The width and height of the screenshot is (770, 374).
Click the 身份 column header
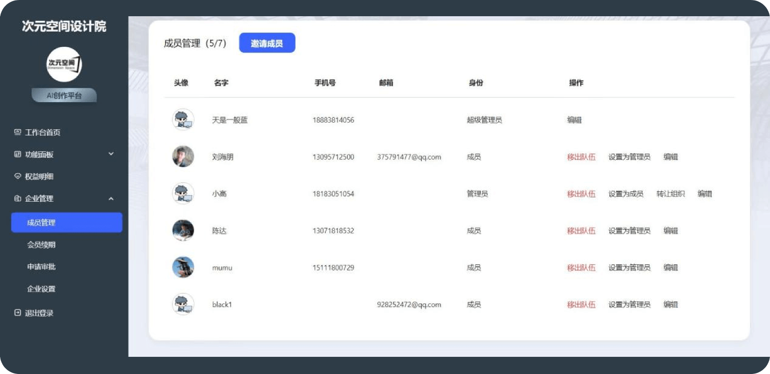pyautogui.click(x=476, y=83)
